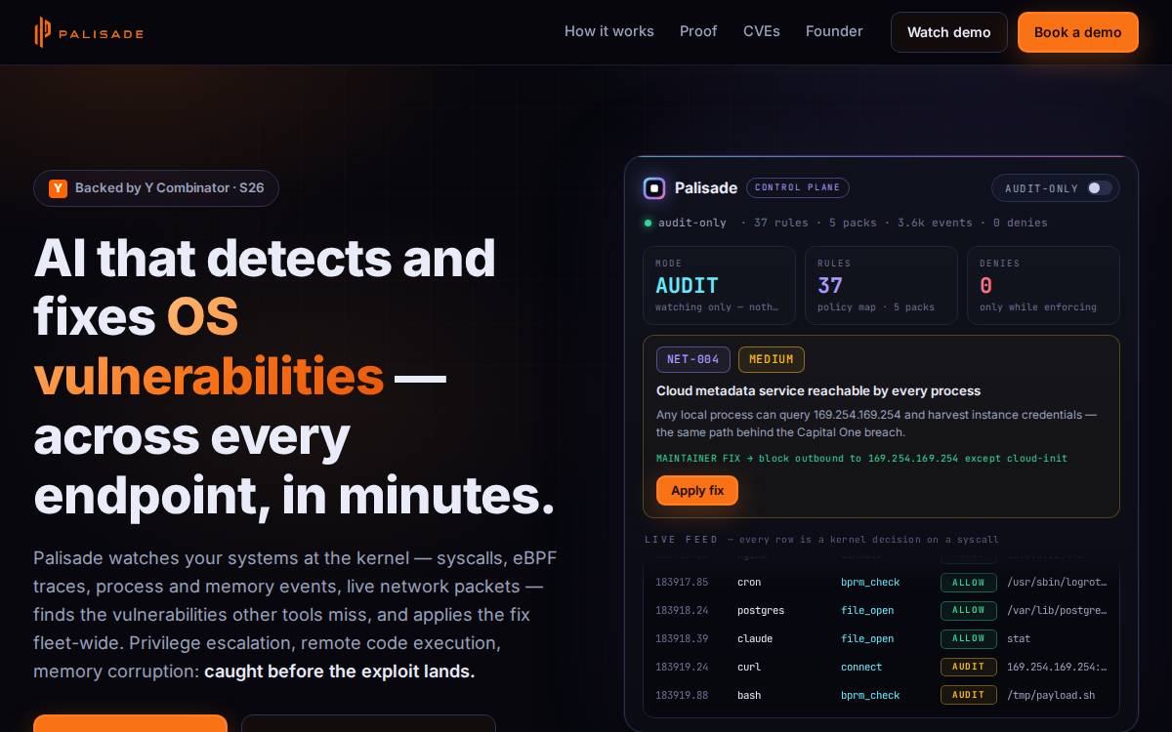Click file_open hook in the claude row

867,639
